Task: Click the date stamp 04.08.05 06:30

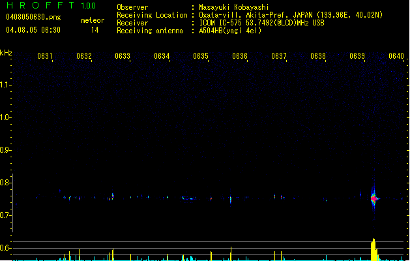Action: coord(33,30)
